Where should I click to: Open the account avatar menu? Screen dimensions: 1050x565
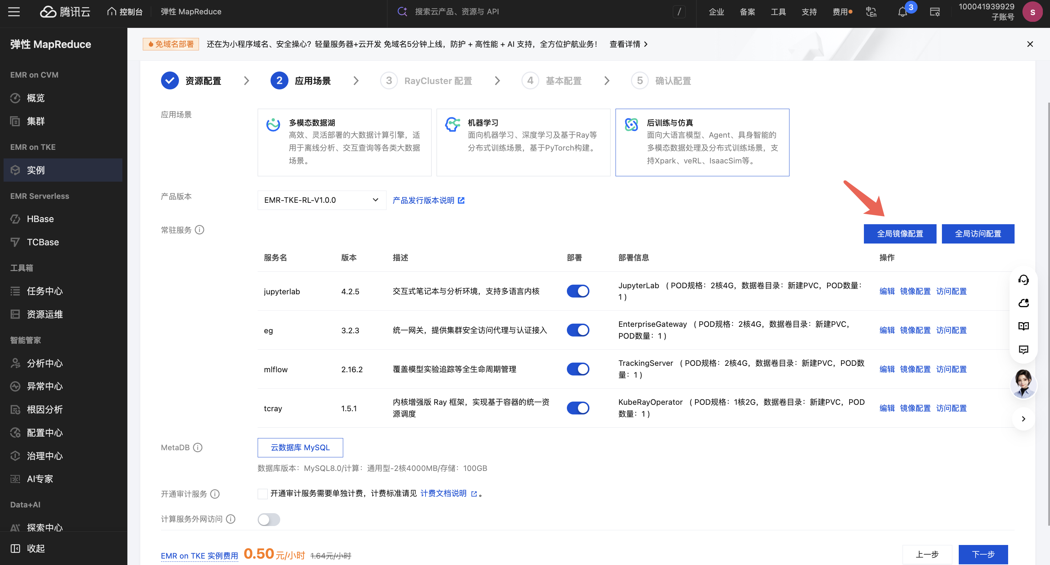coord(1032,12)
